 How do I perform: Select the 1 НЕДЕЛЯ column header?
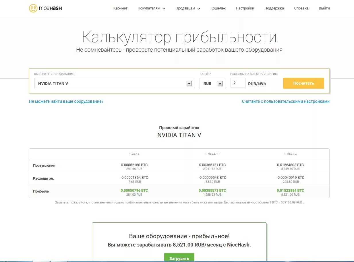coord(212,154)
